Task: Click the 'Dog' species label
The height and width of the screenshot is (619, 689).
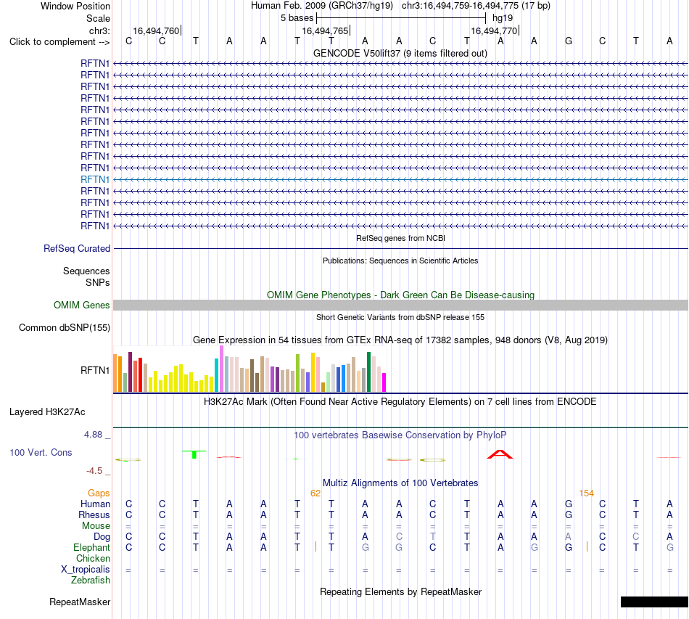Action: coord(102,537)
